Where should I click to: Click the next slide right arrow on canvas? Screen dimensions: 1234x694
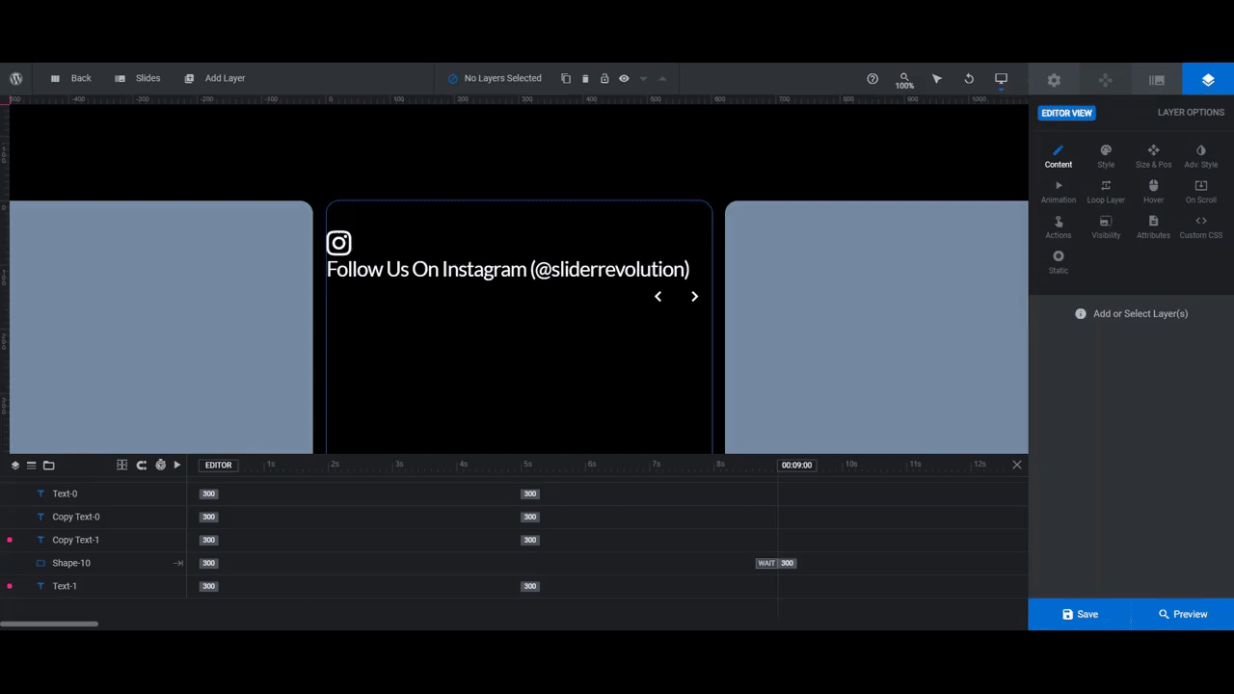point(694,297)
